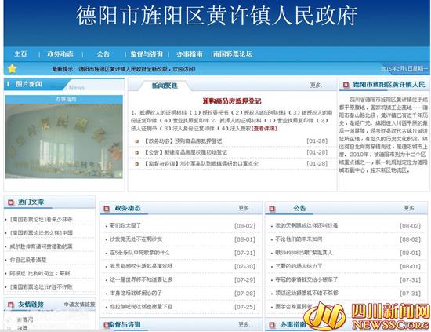Screen dimensions: 431x332
Task: Open 政务动态 item dated 08-01
Action: [x=136, y=239]
